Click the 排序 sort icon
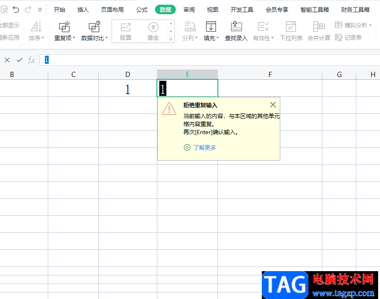380x299 pixels. click(36, 26)
